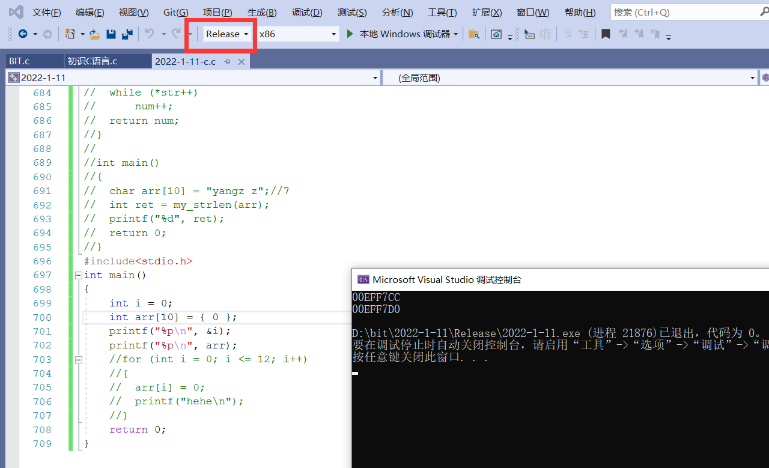Click the debug console window icon

click(x=363, y=279)
